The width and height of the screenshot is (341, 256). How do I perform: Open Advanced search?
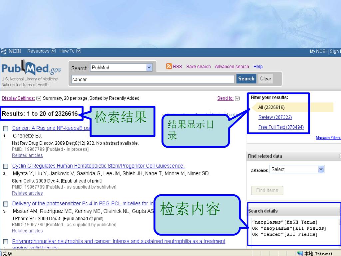point(232,67)
